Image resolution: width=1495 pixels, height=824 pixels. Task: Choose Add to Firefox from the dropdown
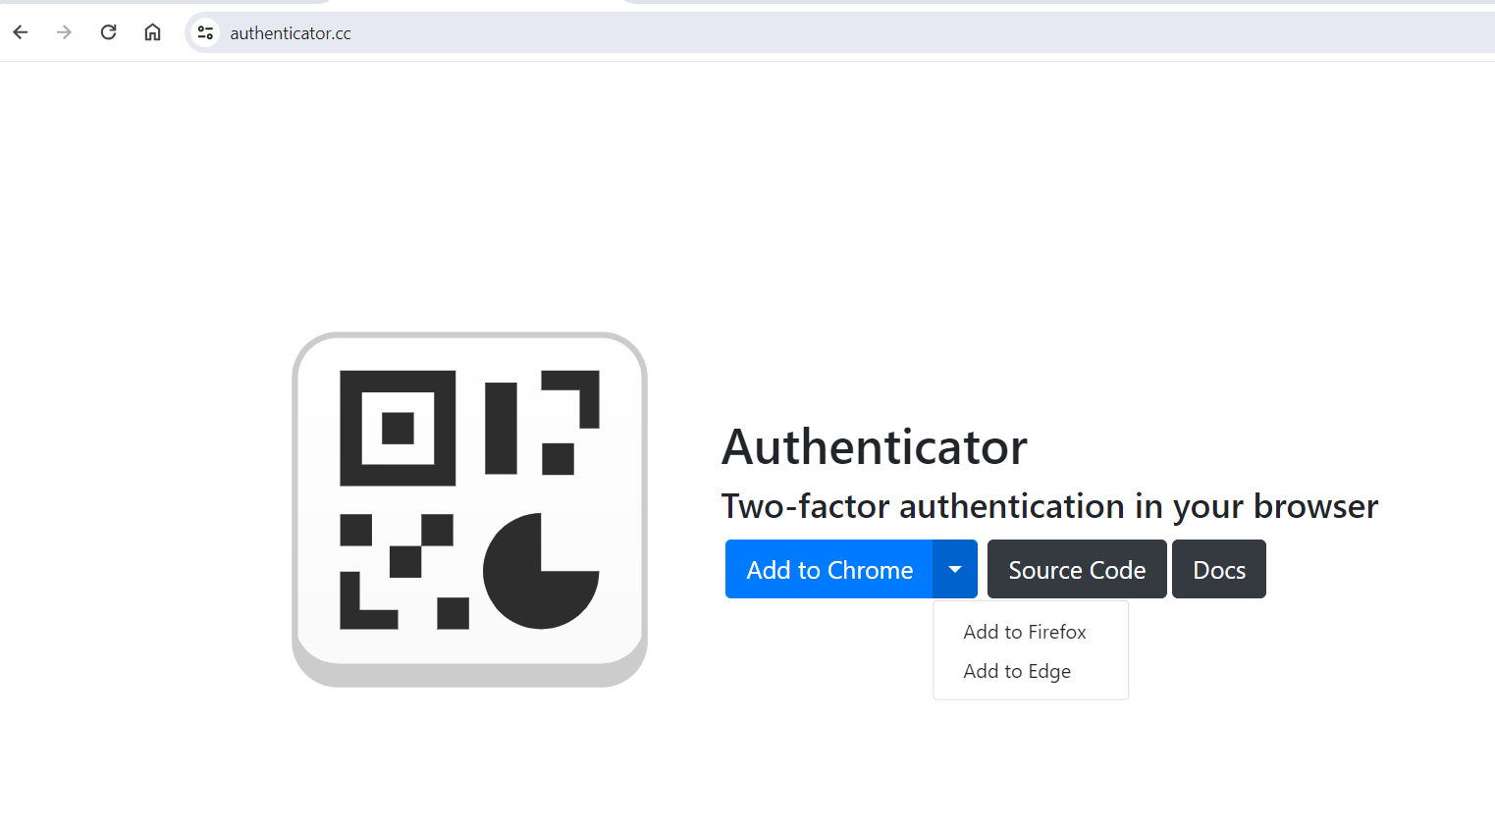(1025, 632)
